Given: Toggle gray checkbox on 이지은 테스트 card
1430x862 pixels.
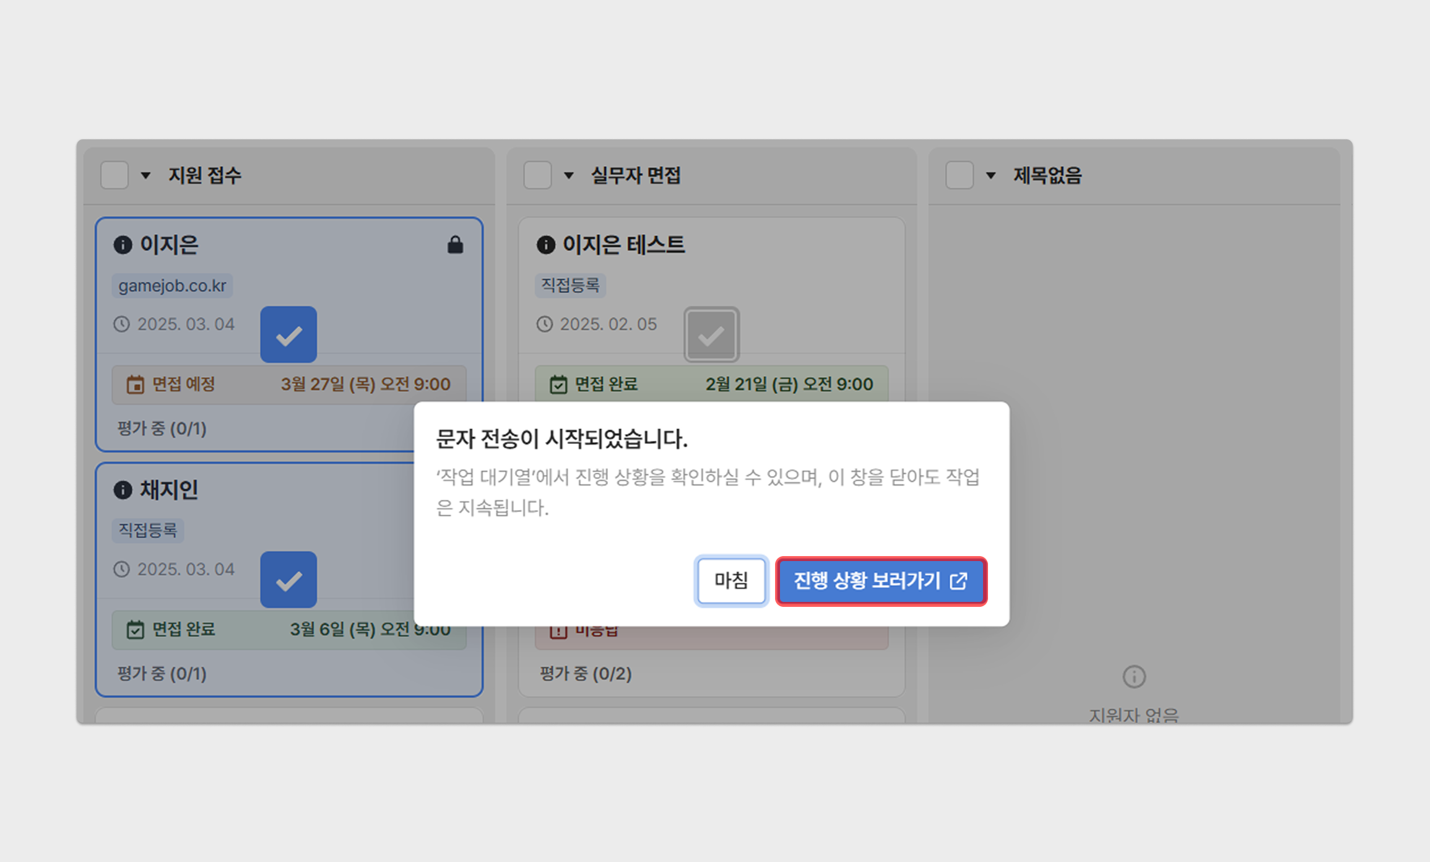Looking at the screenshot, I should pos(711,334).
